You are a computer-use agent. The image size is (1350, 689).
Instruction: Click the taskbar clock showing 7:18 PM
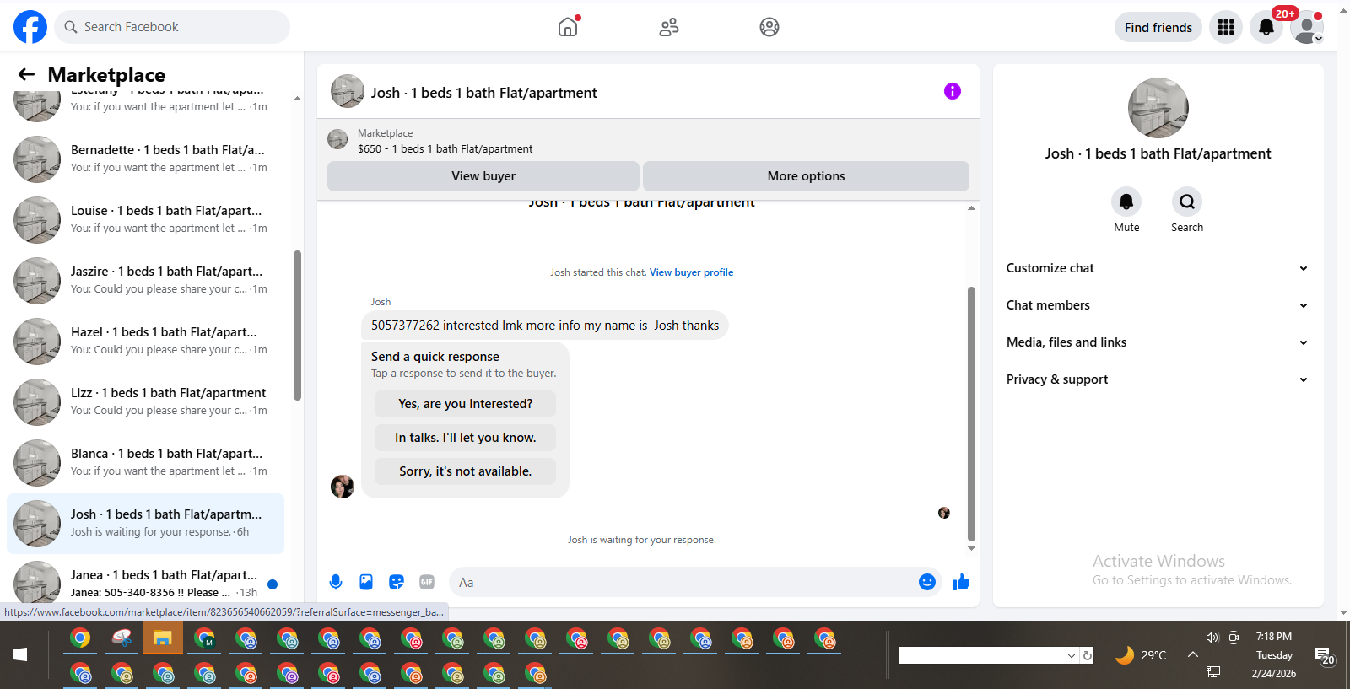point(1274,637)
